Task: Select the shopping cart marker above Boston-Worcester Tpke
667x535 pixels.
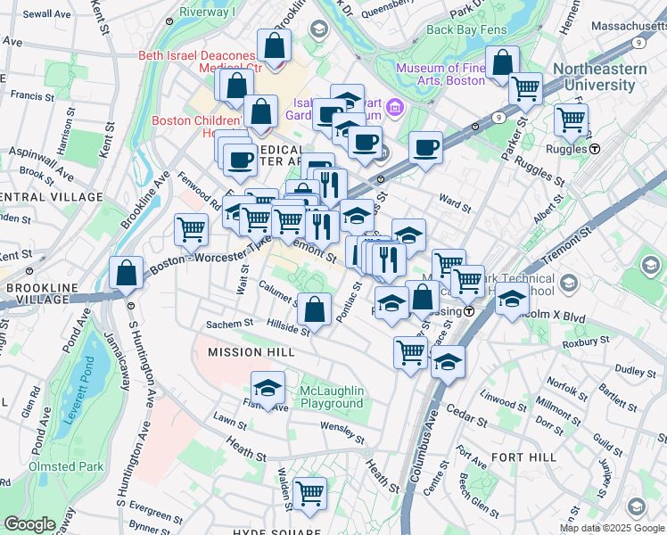Action: [x=192, y=231]
